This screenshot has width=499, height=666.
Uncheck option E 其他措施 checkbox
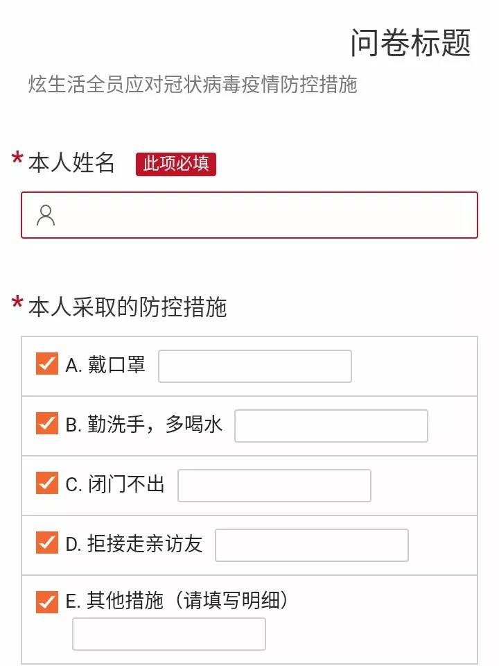coord(46,602)
